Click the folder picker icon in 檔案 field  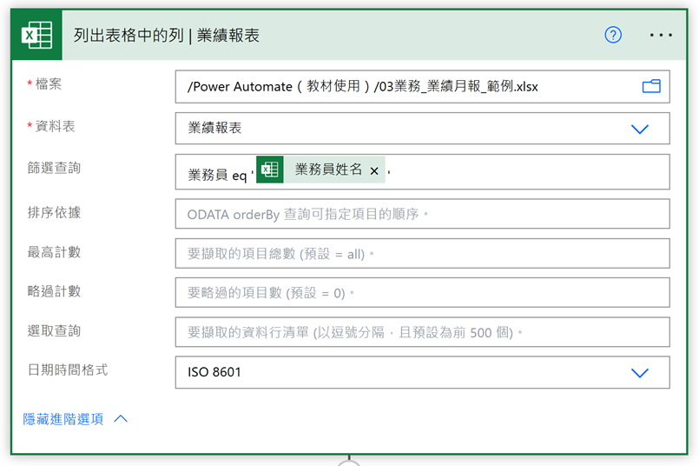pyautogui.click(x=651, y=86)
